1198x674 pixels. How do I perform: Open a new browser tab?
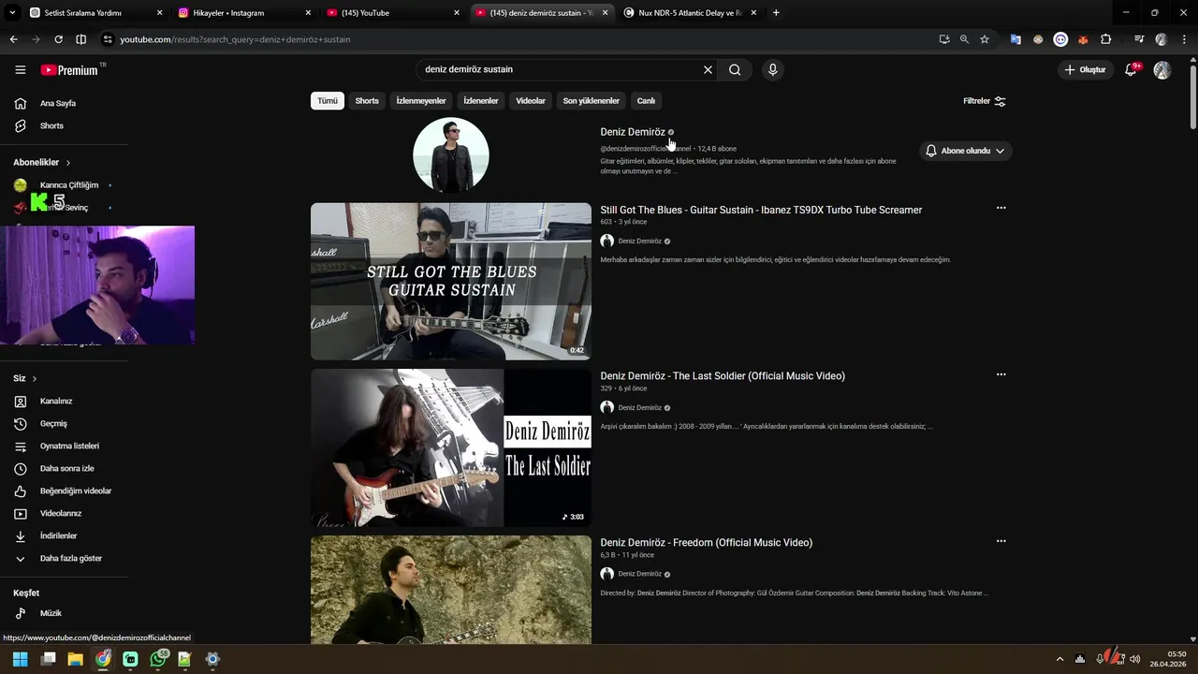(776, 13)
